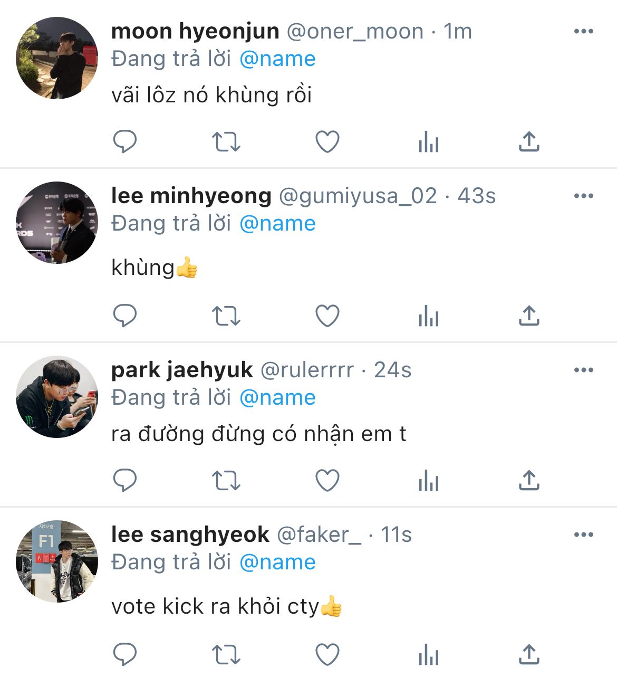Open the @name mention in moon hyeonjun's reply
Image resolution: width=617 pixels, height=677 pixels.
(x=277, y=59)
